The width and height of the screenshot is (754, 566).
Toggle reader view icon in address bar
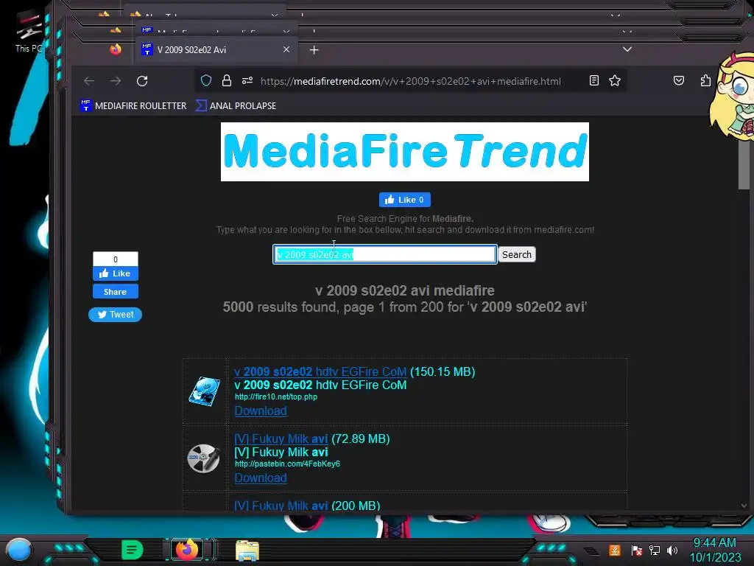pyautogui.click(x=594, y=80)
